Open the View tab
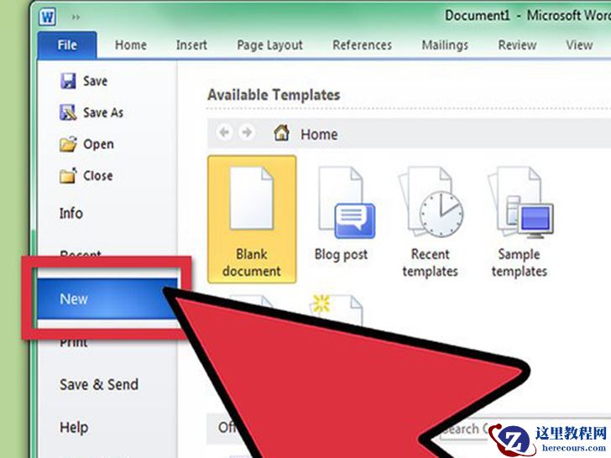The width and height of the screenshot is (611, 458). [579, 45]
